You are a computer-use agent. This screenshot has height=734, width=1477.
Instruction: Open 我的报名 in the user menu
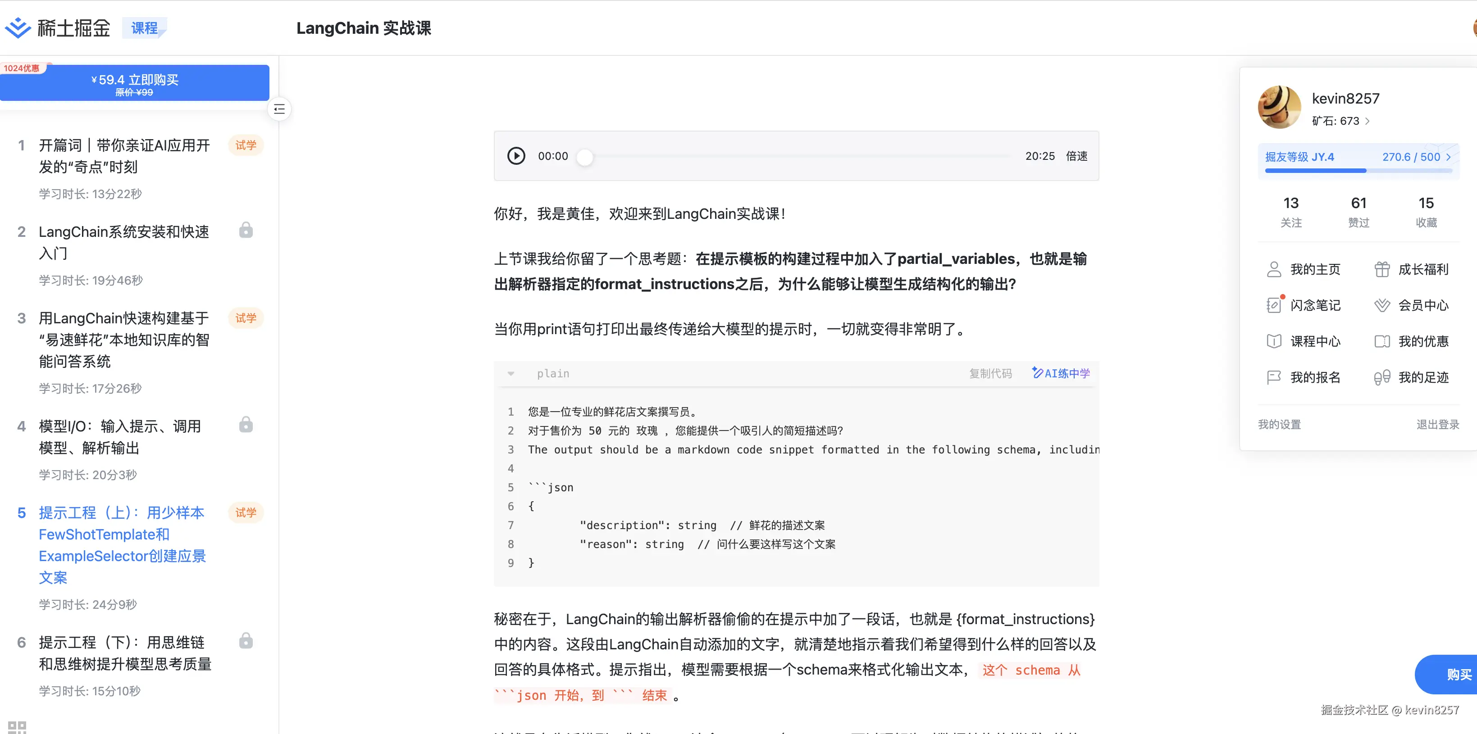(1315, 377)
